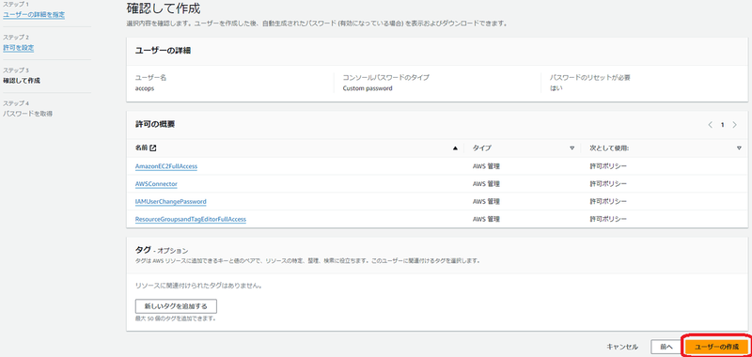This screenshot has width=752, height=357.
Task: Select the Custom password value
Action: (368, 88)
